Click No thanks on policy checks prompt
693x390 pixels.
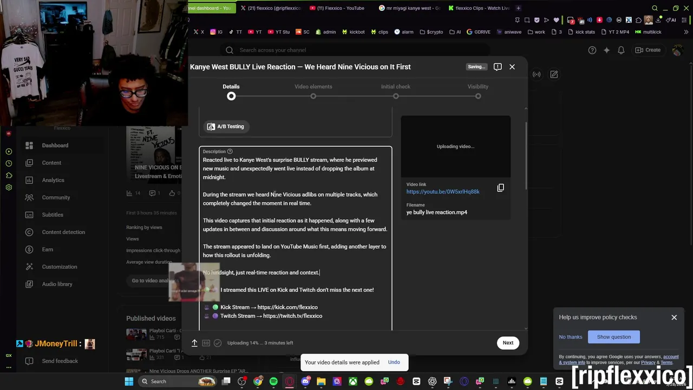click(x=571, y=337)
